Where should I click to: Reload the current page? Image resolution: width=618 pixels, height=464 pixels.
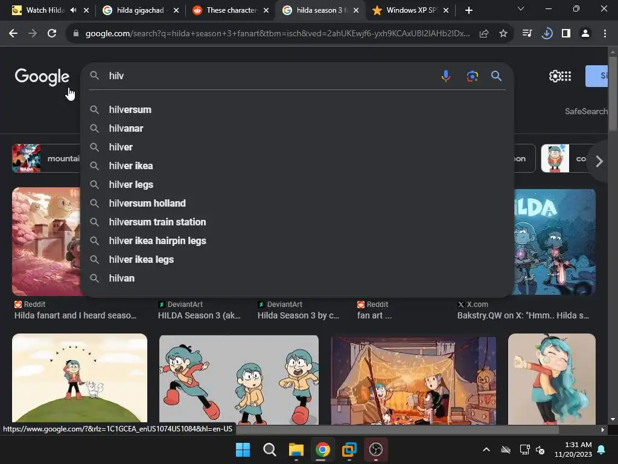coord(52,34)
